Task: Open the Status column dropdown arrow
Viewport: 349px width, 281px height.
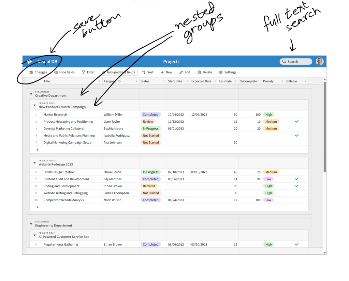Action: [x=164, y=81]
